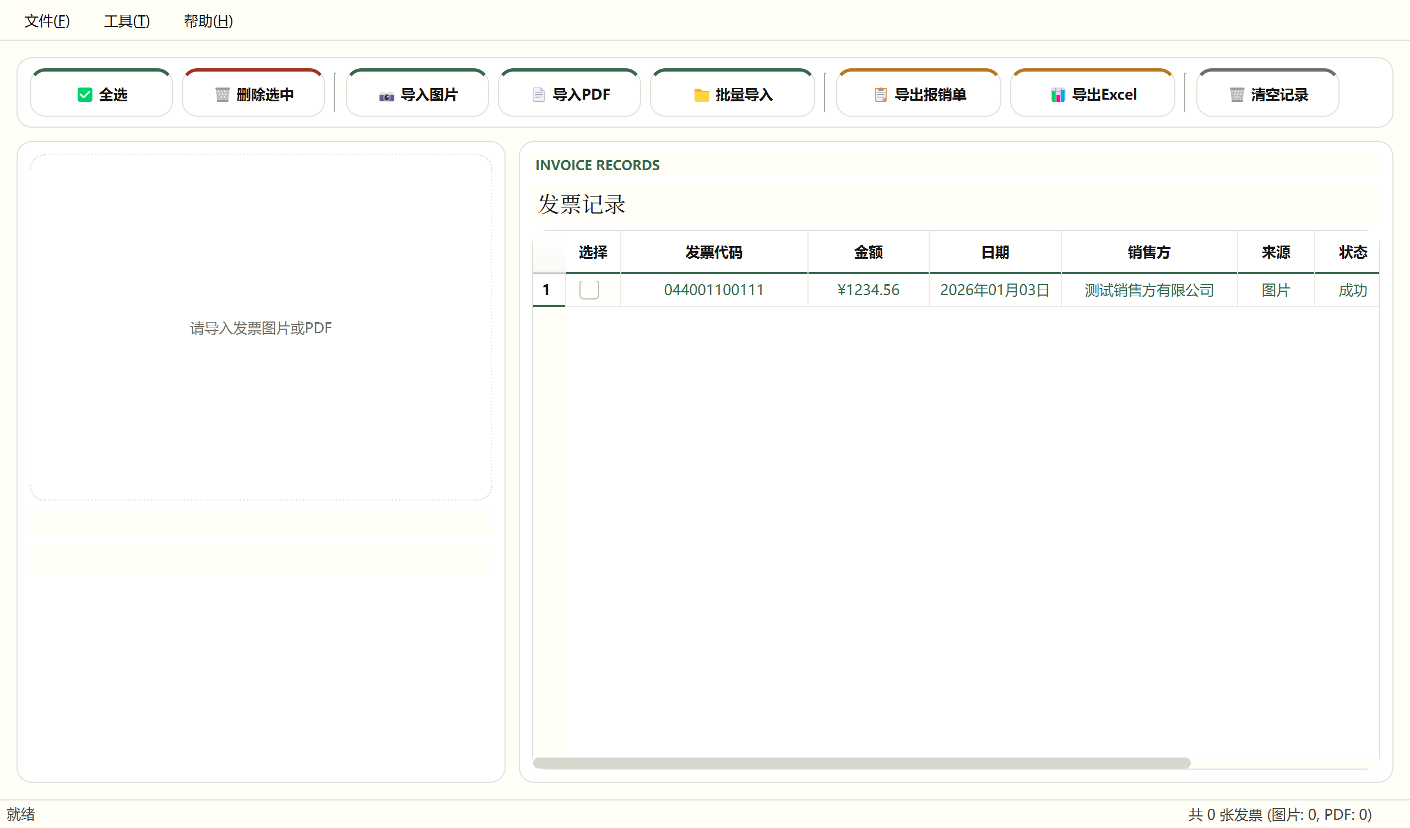Select the date cell 2026年01月03日
Image resolution: width=1410 pixels, height=828 pixels.
[995, 290]
